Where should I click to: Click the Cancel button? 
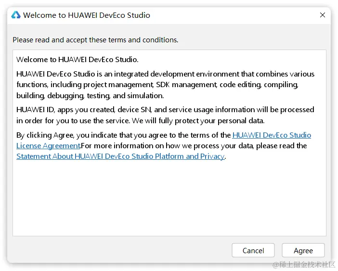pos(253,250)
